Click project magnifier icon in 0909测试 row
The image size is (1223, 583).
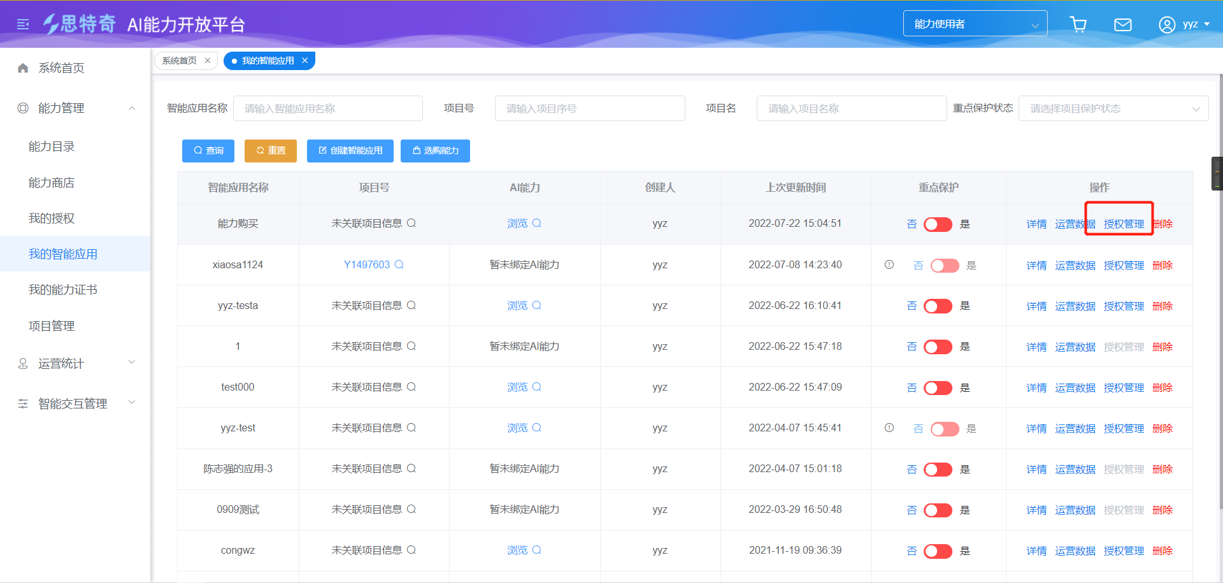[x=411, y=509]
